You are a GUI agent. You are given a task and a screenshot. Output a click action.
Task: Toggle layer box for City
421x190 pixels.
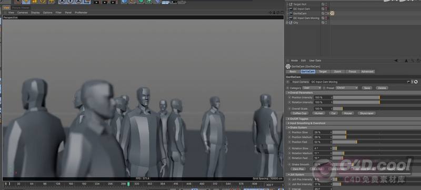323,23
